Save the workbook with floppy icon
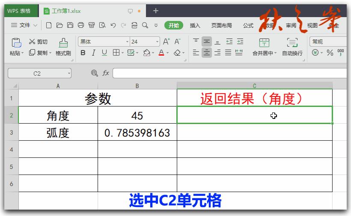 pos(70,25)
